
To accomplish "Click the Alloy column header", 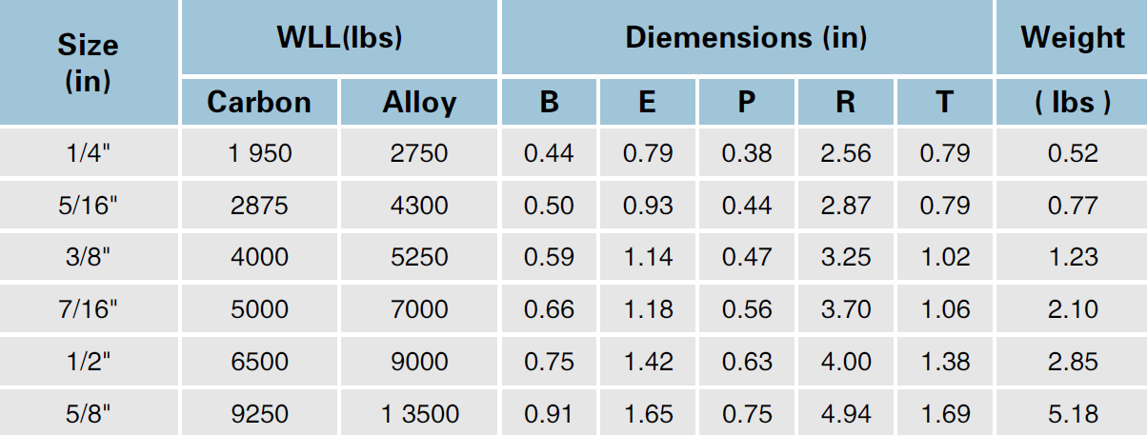I will coord(419,102).
